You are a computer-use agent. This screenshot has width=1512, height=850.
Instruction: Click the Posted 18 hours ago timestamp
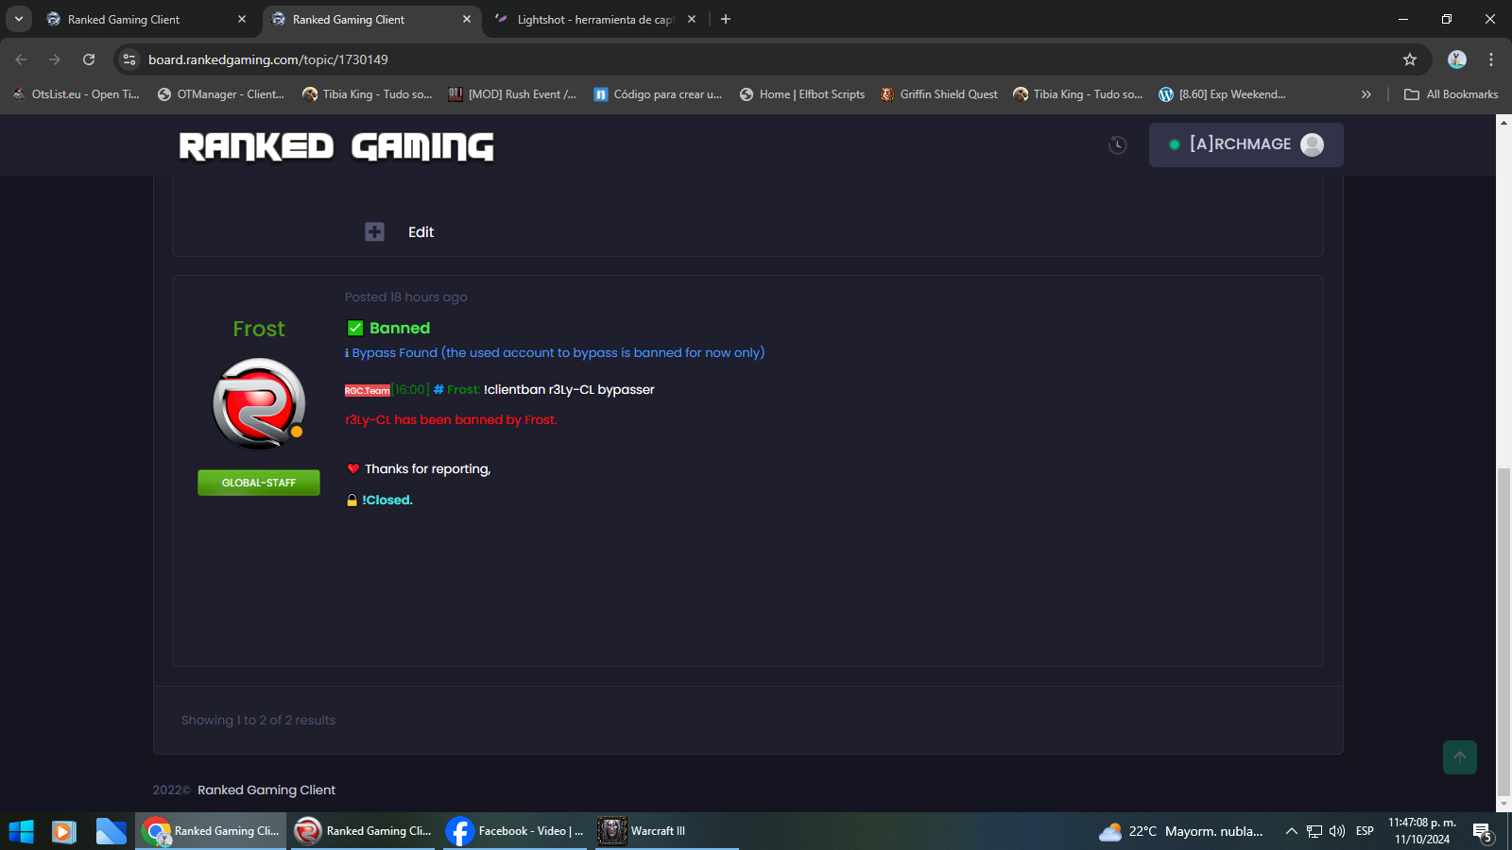click(406, 297)
